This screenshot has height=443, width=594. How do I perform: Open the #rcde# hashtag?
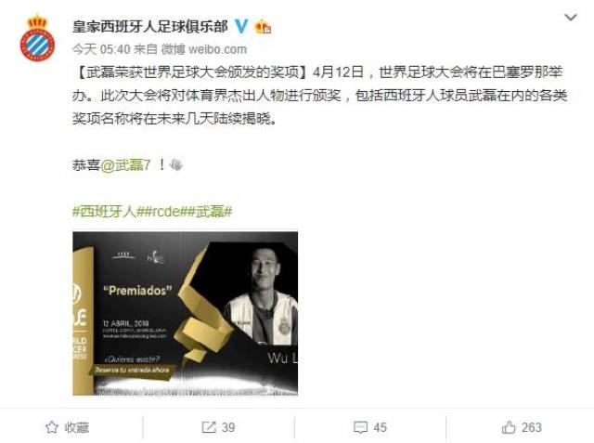pyautogui.click(x=164, y=211)
